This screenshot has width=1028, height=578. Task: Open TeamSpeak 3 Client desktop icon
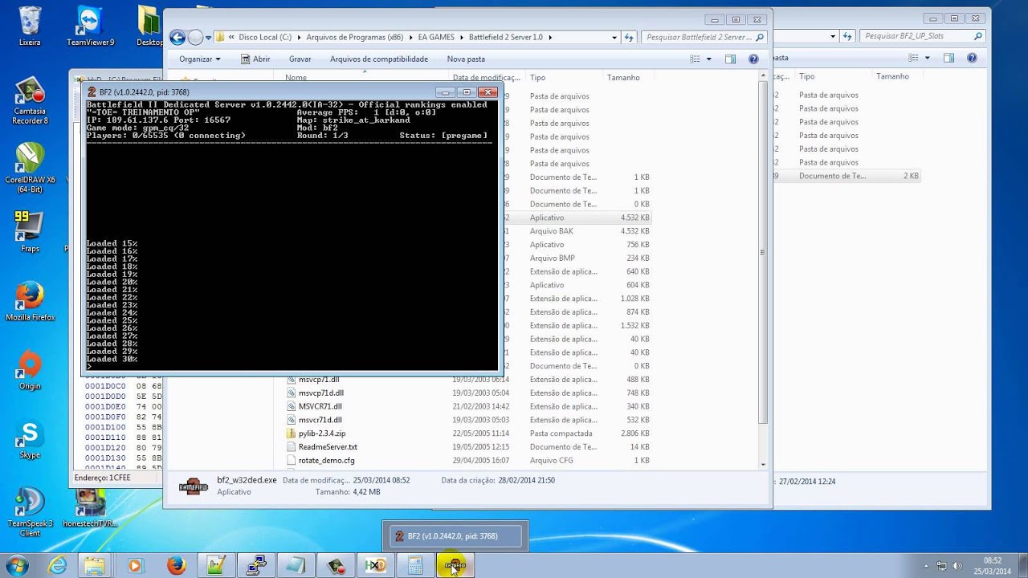(30, 511)
